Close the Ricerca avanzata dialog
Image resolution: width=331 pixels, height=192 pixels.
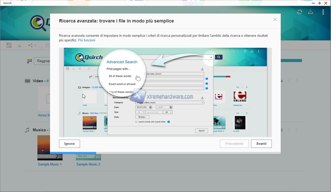[x=275, y=19]
